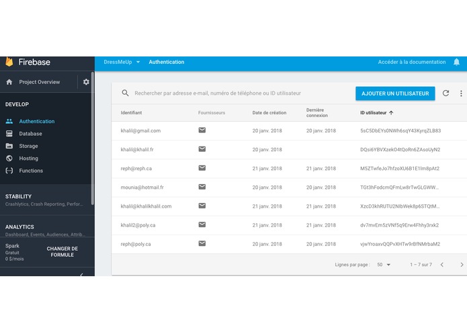This screenshot has width=467, height=332.
Task: Select the khalil2@poly.ca identifier
Action: coord(138,225)
